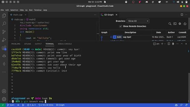Open the Manage gear in activity bar
190x107 pixels.
pyautogui.click(x=4, y=99)
